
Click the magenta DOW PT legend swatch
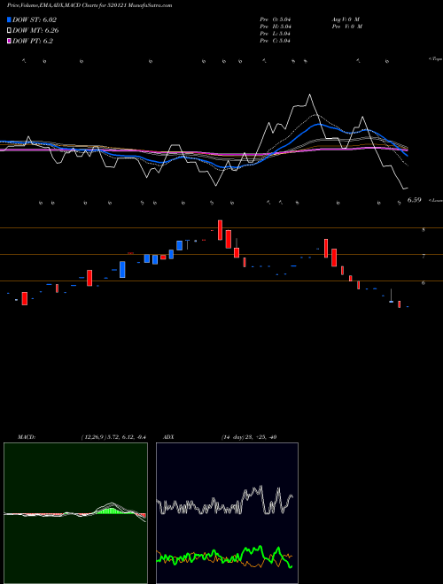click(x=9, y=41)
